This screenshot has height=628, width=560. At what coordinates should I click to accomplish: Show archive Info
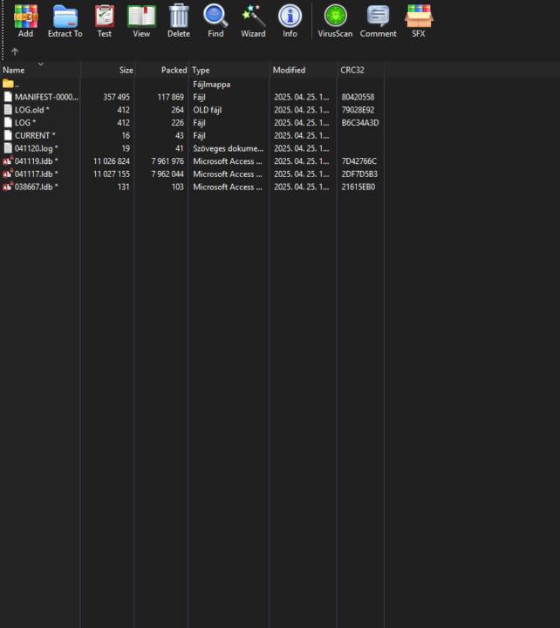pyautogui.click(x=290, y=20)
